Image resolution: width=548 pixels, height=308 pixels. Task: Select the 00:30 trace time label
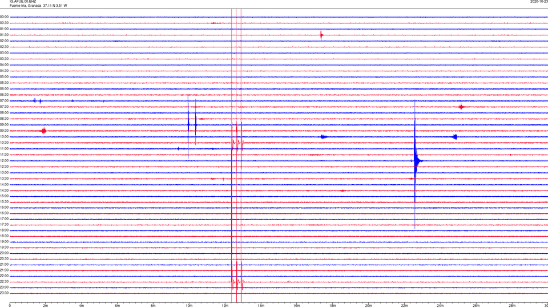click(x=4, y=23)
